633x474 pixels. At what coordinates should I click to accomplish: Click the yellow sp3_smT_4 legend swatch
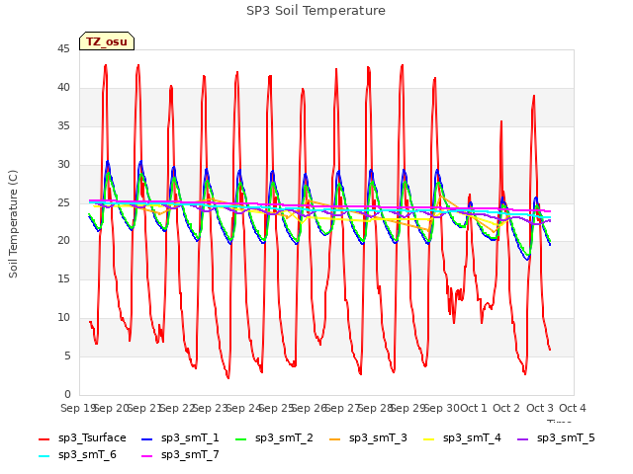[x=428, y=438]
